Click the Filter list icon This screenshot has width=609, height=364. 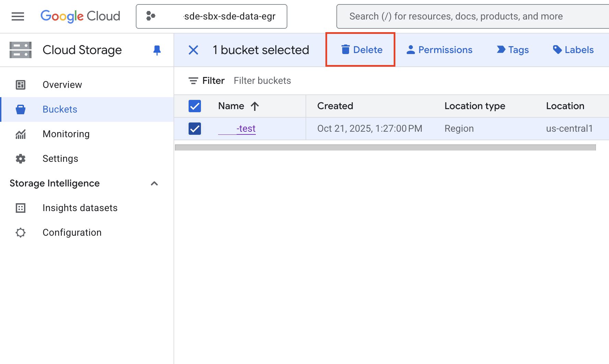(193, 81)
